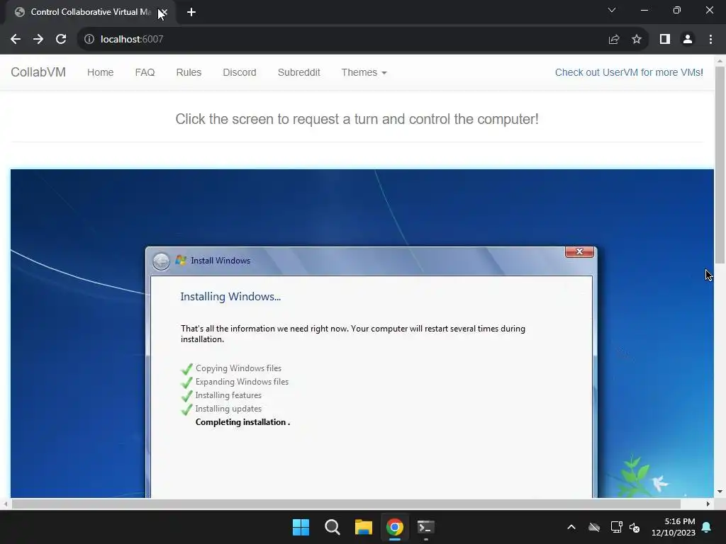This screenshot has height=544, width=726.
Task: View site information icon in address bar
Action: 89,40
